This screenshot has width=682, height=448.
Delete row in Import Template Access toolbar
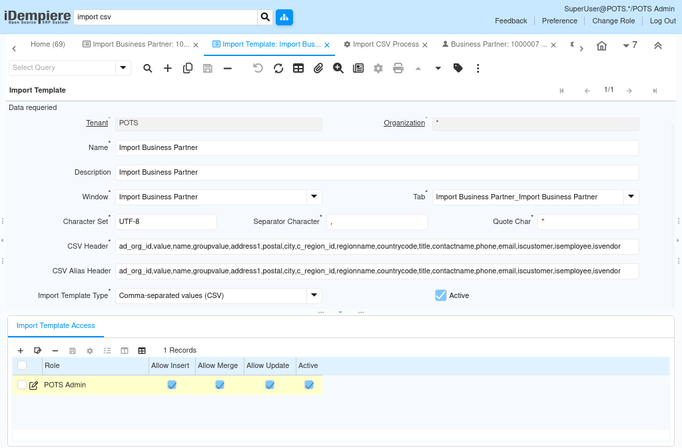point(55,351)
